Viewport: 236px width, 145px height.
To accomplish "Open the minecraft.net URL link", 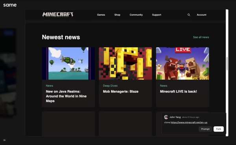I will coord(189,123).
